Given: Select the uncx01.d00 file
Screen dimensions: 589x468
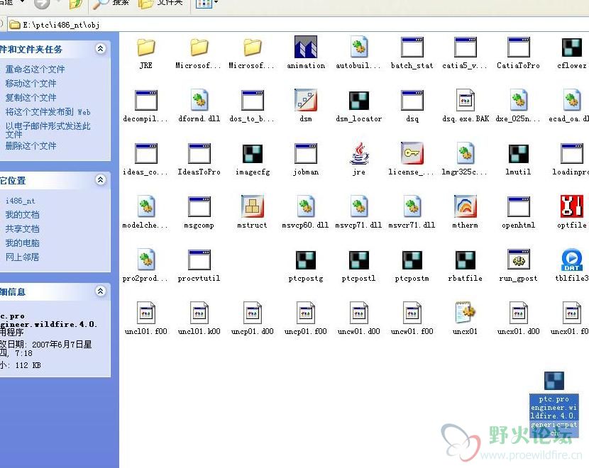Looking at the screenshot, I should pyautogui.click(x=518, y=313).
